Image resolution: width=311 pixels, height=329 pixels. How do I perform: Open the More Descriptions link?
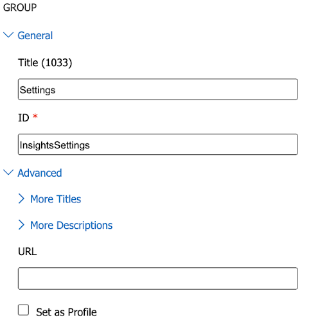click(x=71, y=226)
